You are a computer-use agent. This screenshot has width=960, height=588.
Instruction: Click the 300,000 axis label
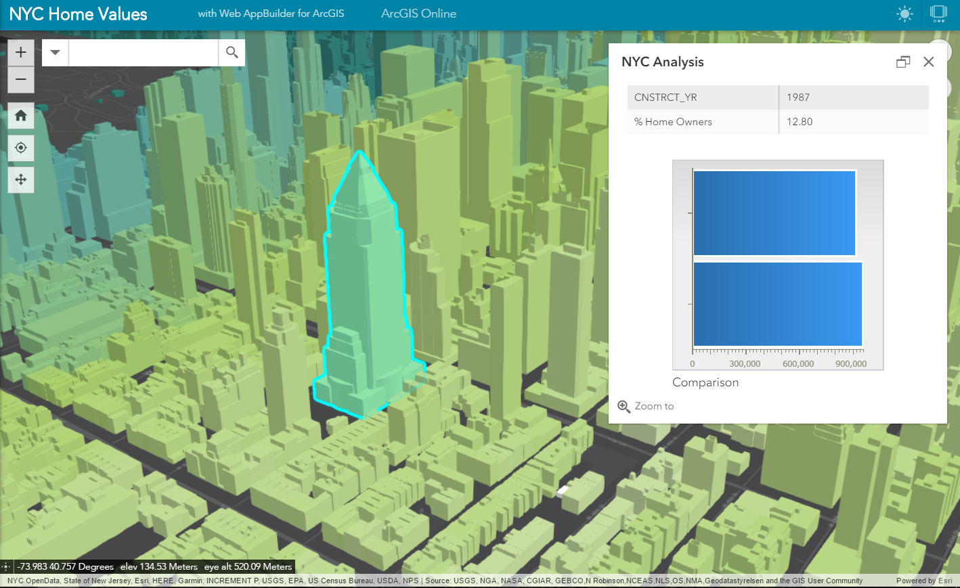745,364
